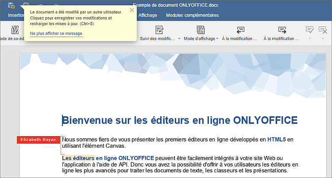The width and height of the screenshot is (332, 178).
Task: Expand the Suivi des modifications dropdown arrow
Action: pyautogui.click(x=179, y=39)
